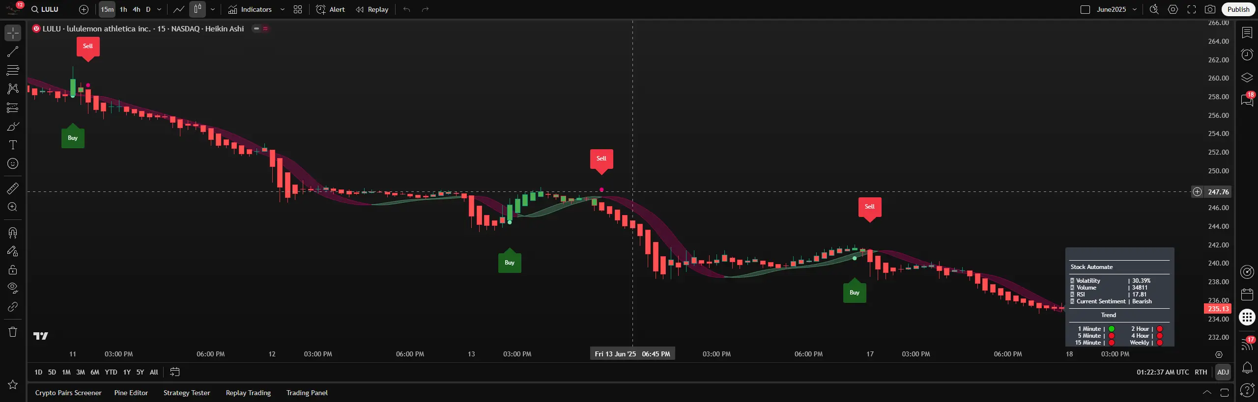1258x402 pixels.
Task: Open the drawings link sync tool
Action: click(x=13, y=307)
